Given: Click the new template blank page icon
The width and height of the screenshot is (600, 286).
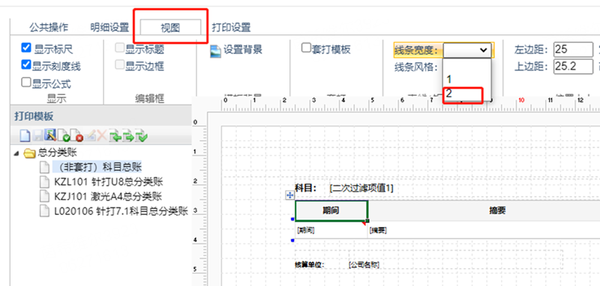Looking at the screenshot, I should click(x=25, y=136).
